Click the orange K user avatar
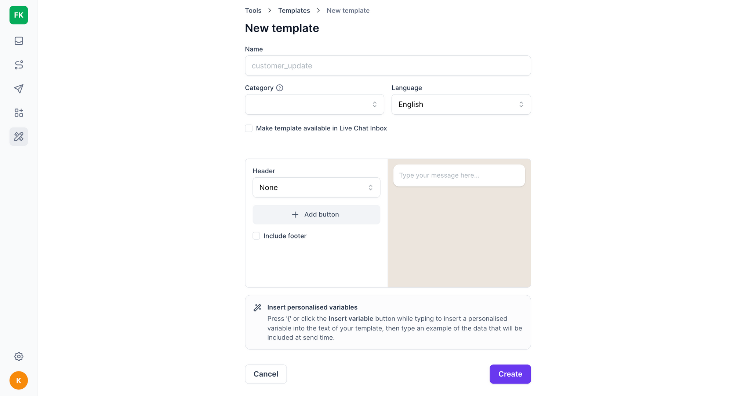Image resolution: width=734 pixels, height=396 pixels. pos(19,380)
